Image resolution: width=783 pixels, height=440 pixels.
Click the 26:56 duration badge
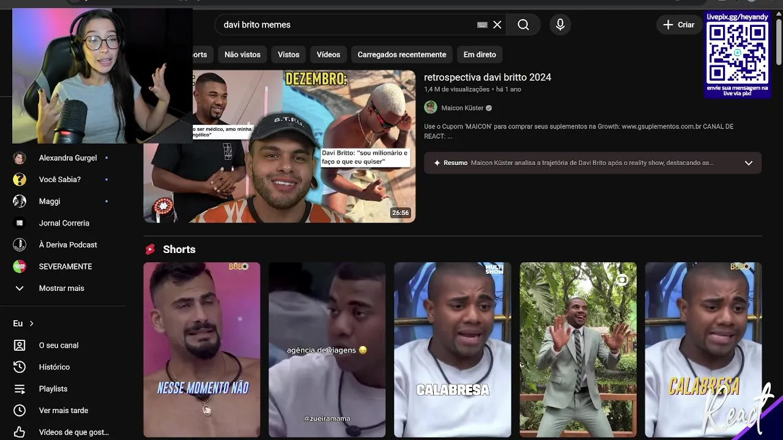point(401,213)
